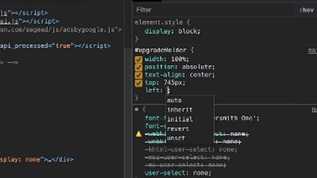This screenshot has width=317, height=178.
Task: Click the element.style selector text
Action: (x=158, y=22)
